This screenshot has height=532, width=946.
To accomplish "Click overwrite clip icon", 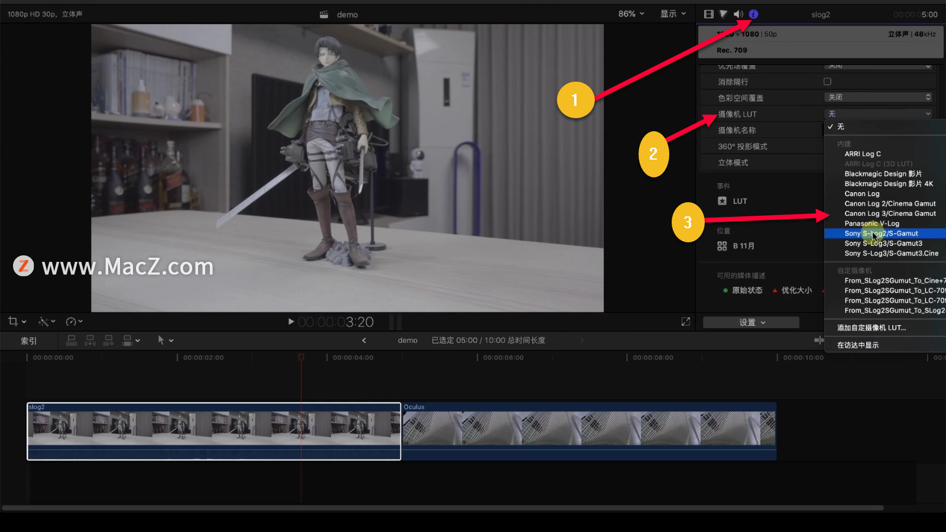I will tap(127, 340).
